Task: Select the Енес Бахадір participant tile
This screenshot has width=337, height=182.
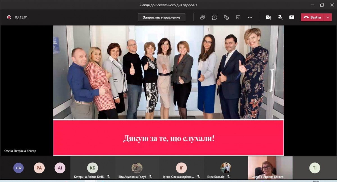Action: click(226, 169)
